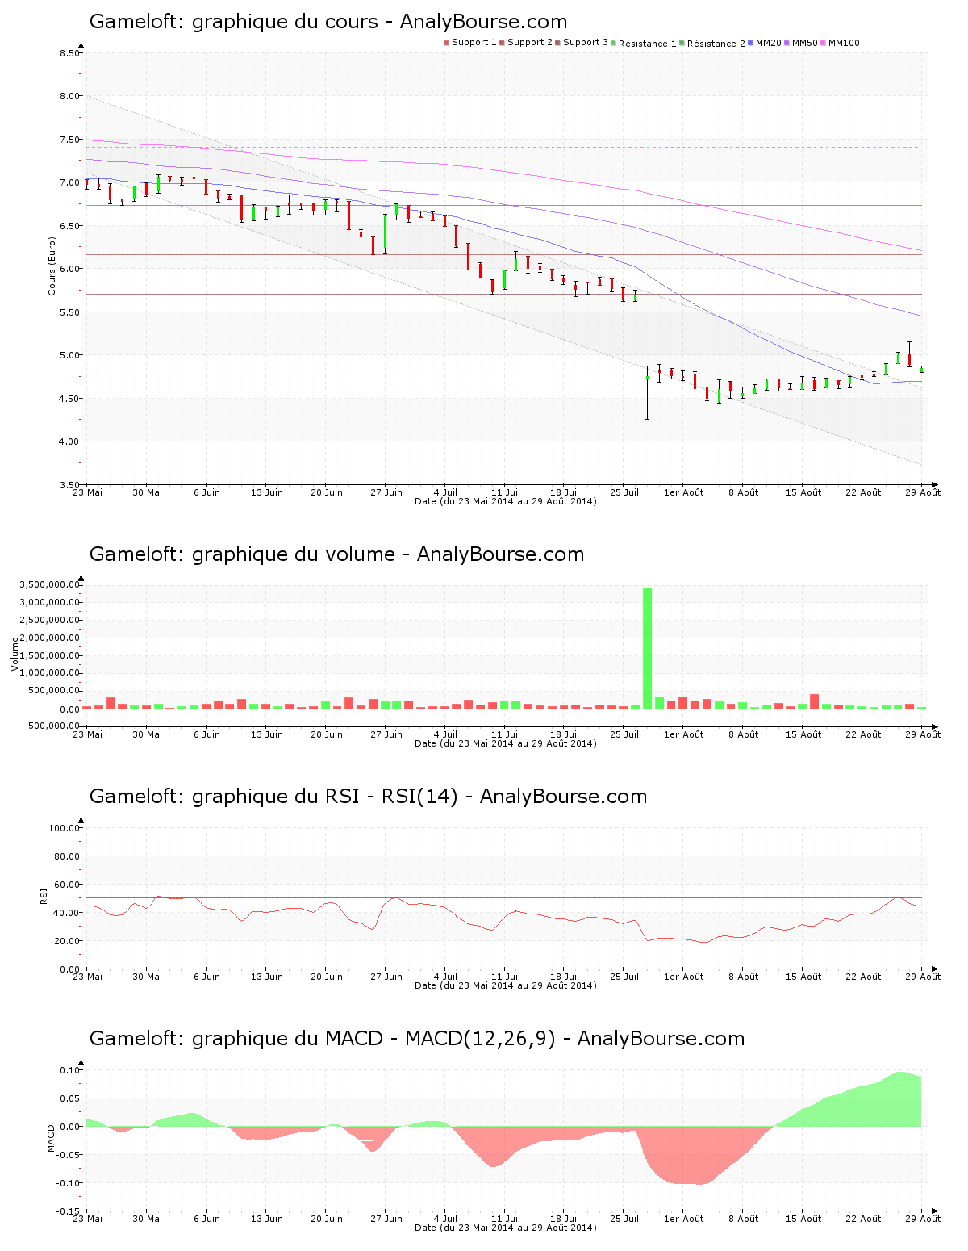The height and width of the screenshot is (1251, 968).
Task: Click the 'Cours (Euro)' y-axis label
Action: 52,266
